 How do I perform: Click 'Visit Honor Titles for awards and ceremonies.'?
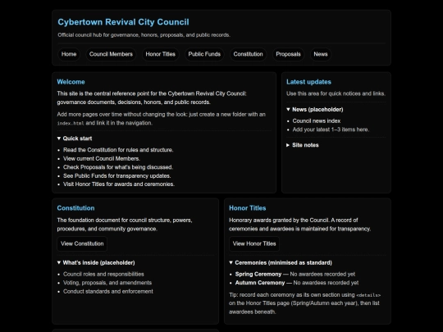(119, 184)
